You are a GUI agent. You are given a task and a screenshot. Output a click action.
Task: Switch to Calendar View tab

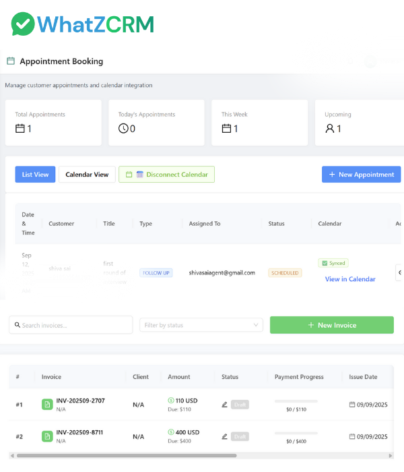point(87,175)
